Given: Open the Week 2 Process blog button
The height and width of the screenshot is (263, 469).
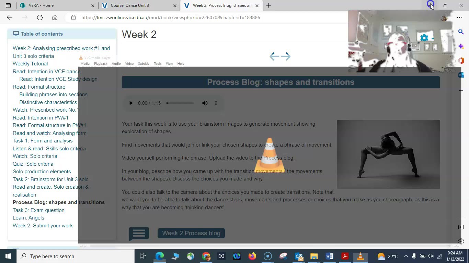Looking at the screenshot, I should click(x=191, y=233).
